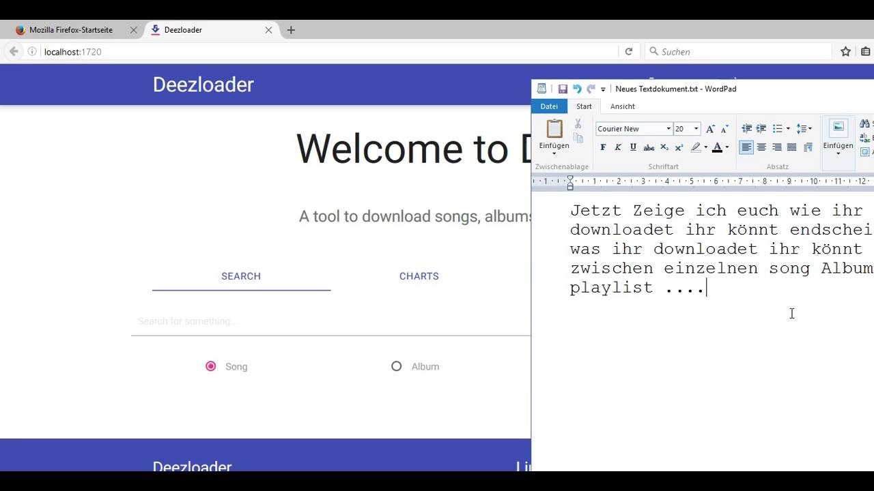
Task: Shrink font size with small A icon
Action: pyautogui.click(x=724, y=129)
